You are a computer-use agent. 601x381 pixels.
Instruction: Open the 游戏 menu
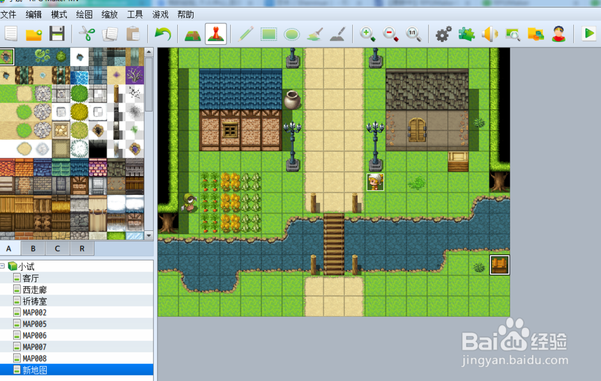[x=160, y=14]
